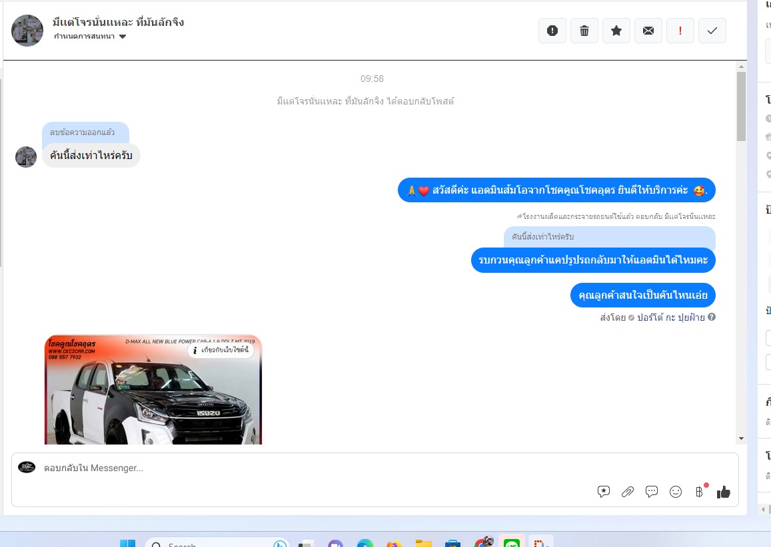Click the customer's profile picture in header
The image size is (771, 547).
pos(27,31)
